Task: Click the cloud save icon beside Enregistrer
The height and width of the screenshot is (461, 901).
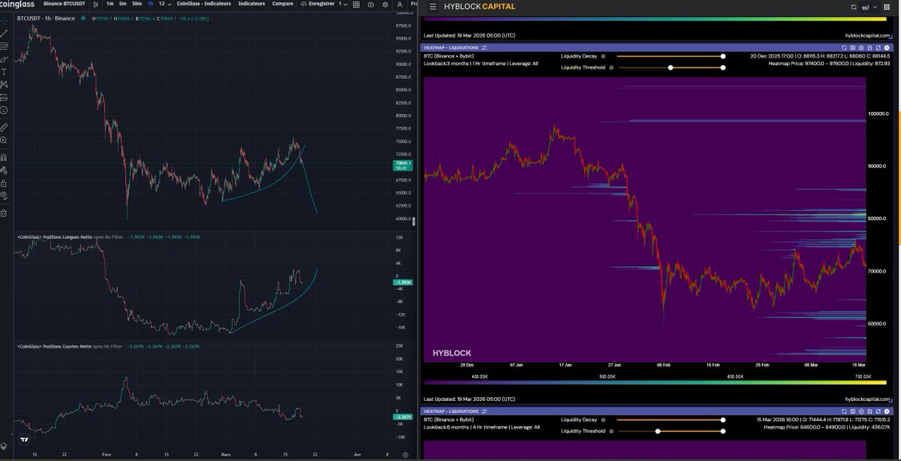Action: (x=303, y=5)
